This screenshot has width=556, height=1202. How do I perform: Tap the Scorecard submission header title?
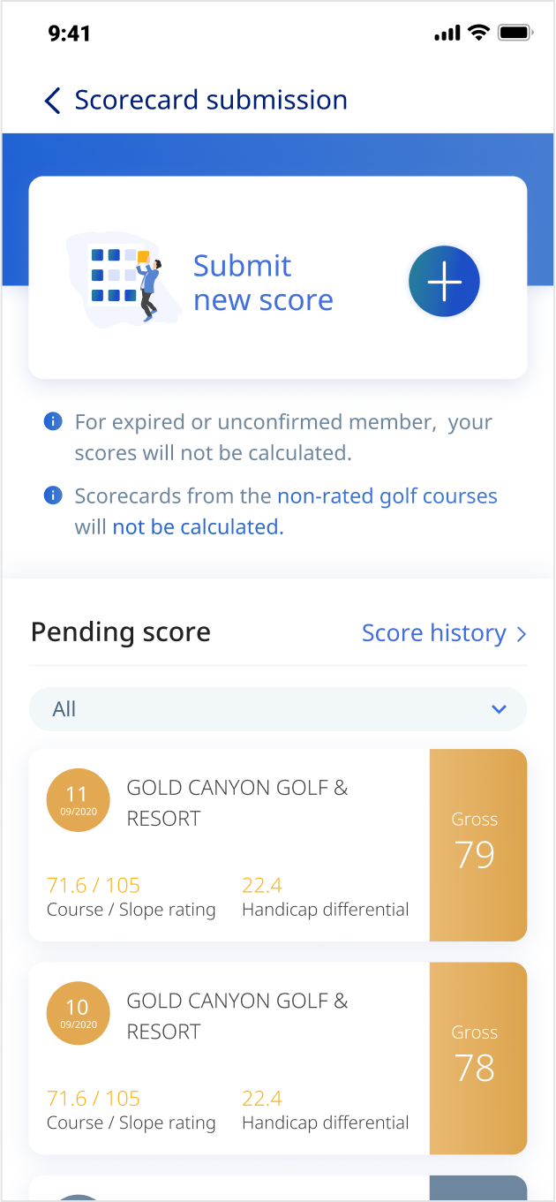tap(211, 100)
